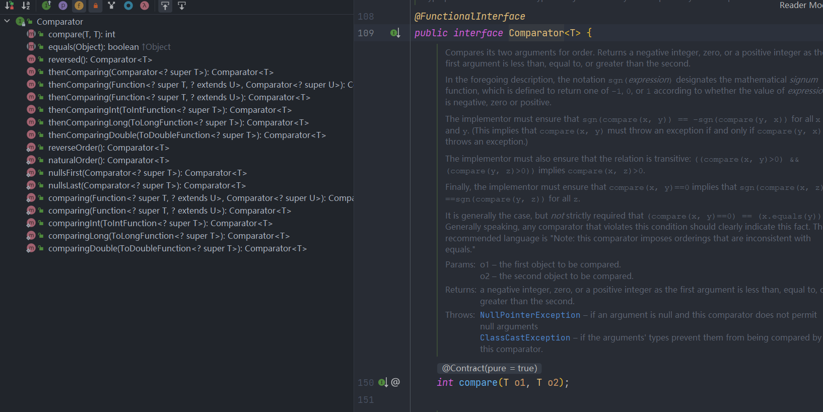Click public visibility icon beside compare(T, T)

(x=41, y=34)
